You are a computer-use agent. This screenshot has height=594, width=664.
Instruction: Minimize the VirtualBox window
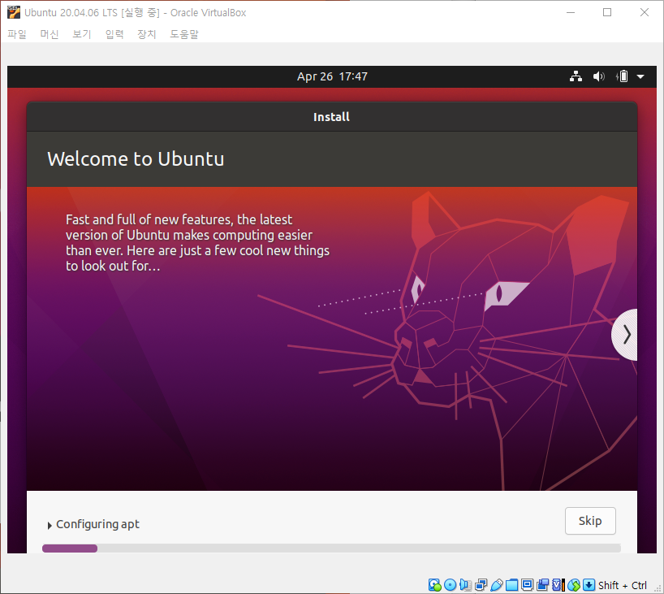(571, 12)
